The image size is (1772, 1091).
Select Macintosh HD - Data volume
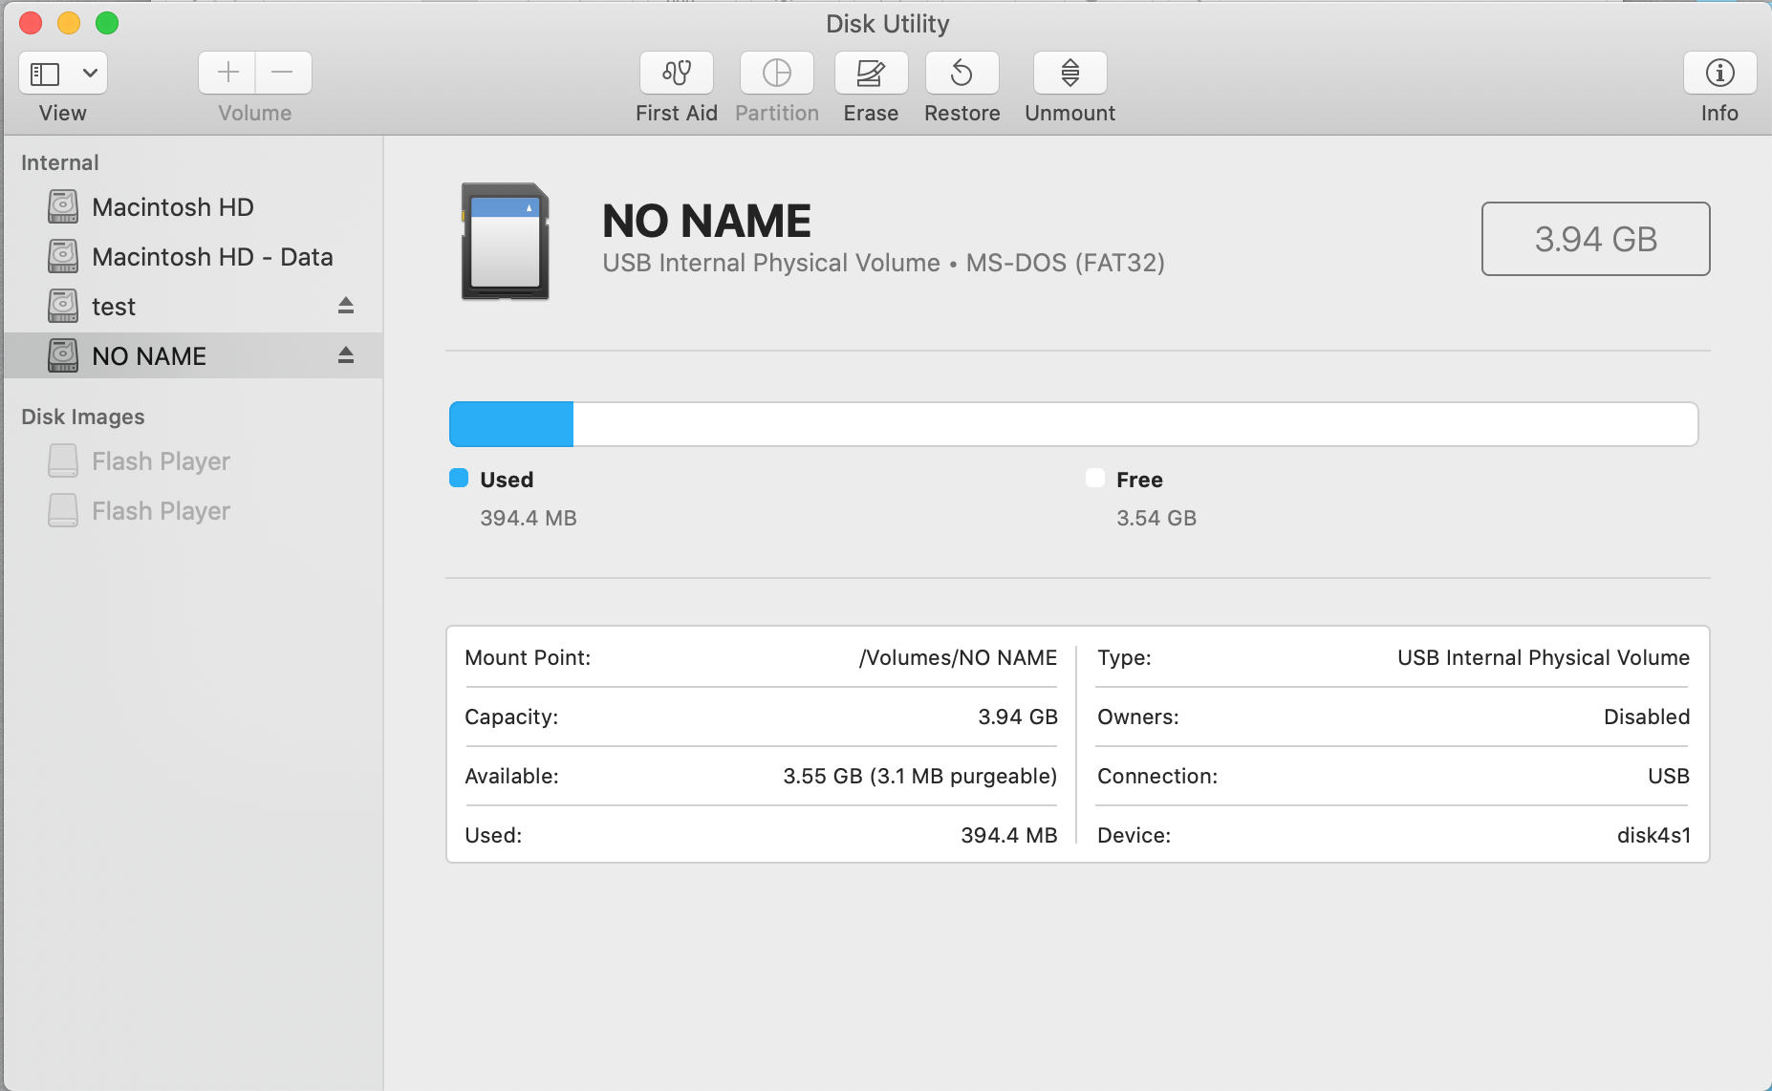pos(211,257)
